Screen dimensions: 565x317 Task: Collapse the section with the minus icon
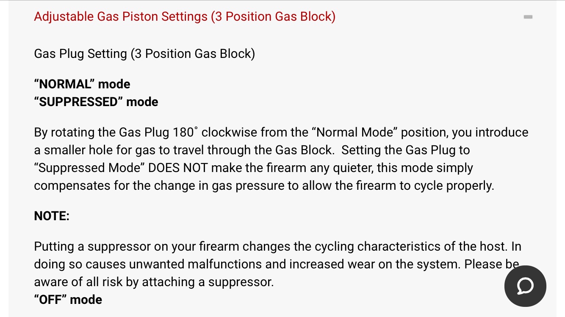click(528, 17)
